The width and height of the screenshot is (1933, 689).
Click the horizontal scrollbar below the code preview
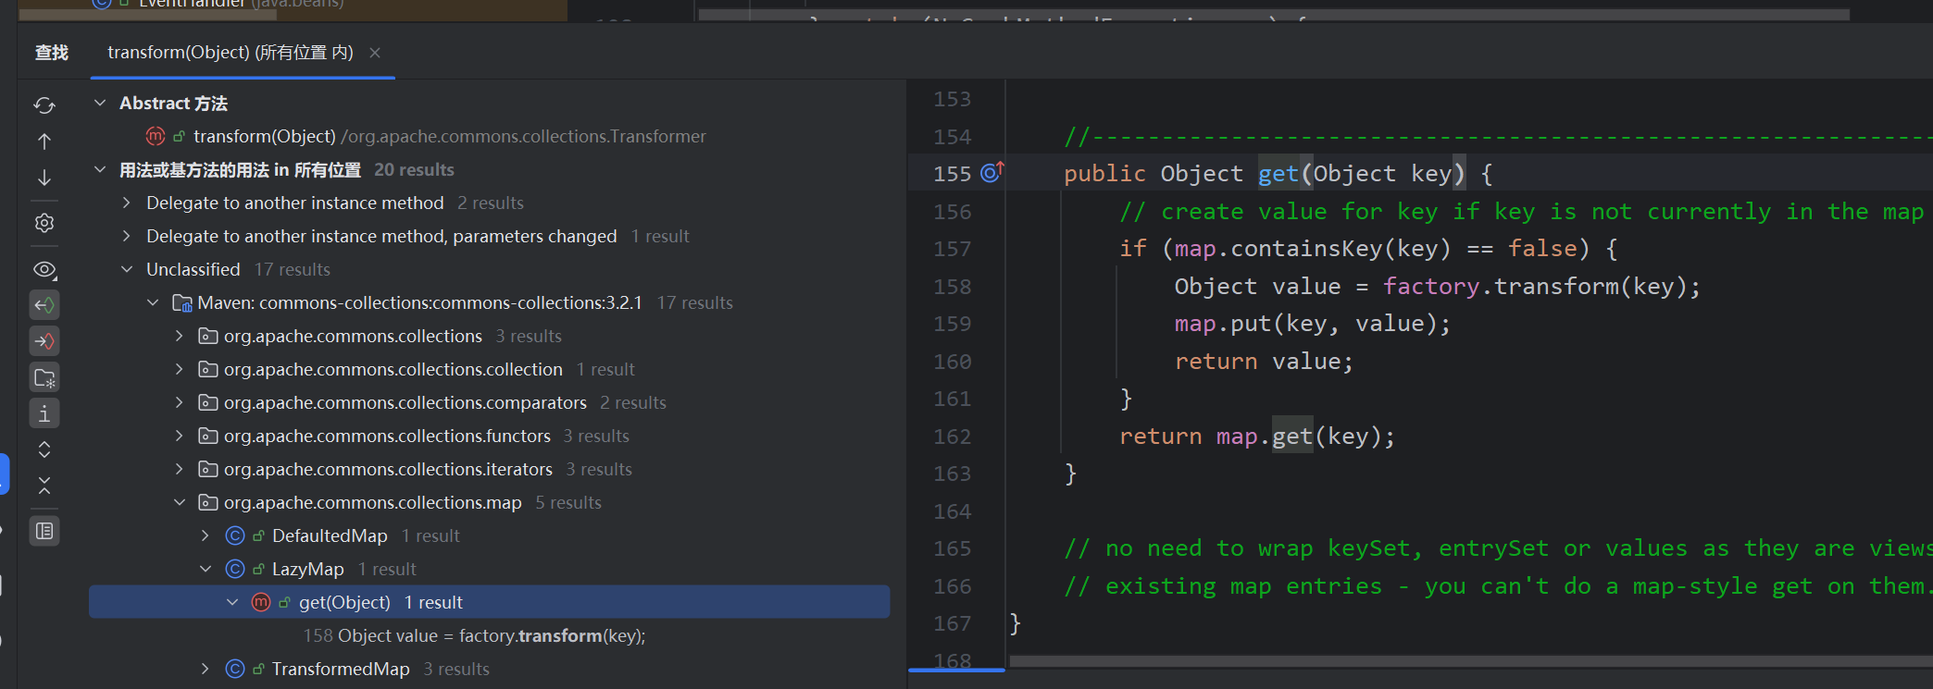pos(1471,661)
